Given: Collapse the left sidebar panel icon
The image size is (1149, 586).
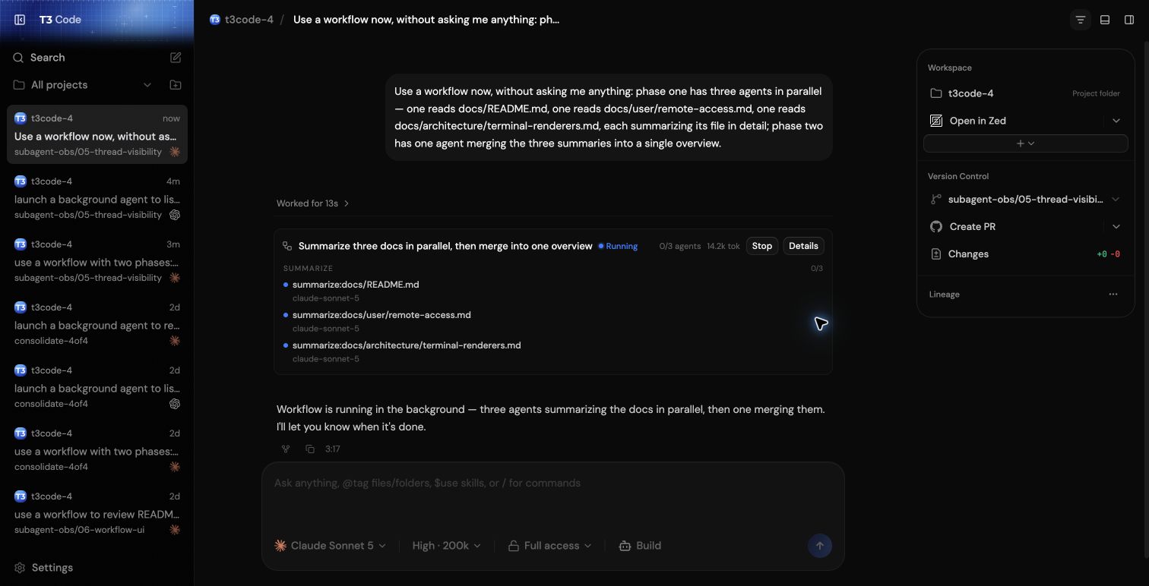Looking at the screenshot, I should coord(20,20).
